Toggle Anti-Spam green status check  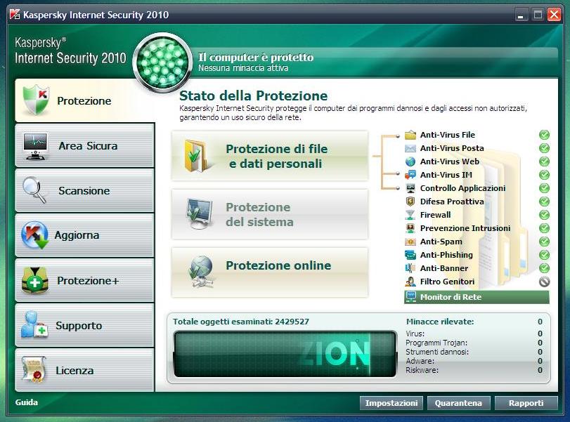(544, 242)
